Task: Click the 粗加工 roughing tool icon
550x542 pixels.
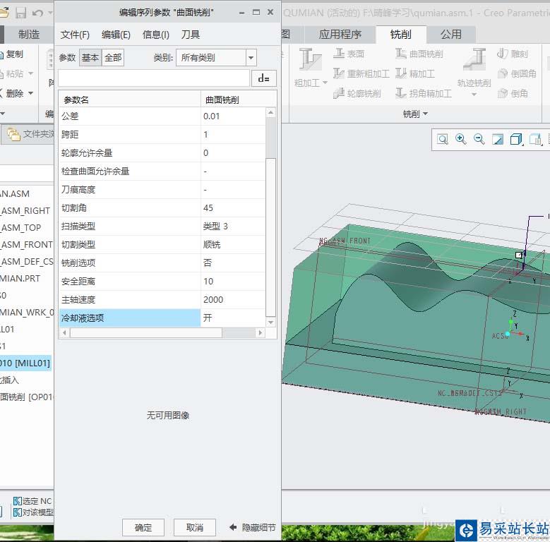Action: 310,60
